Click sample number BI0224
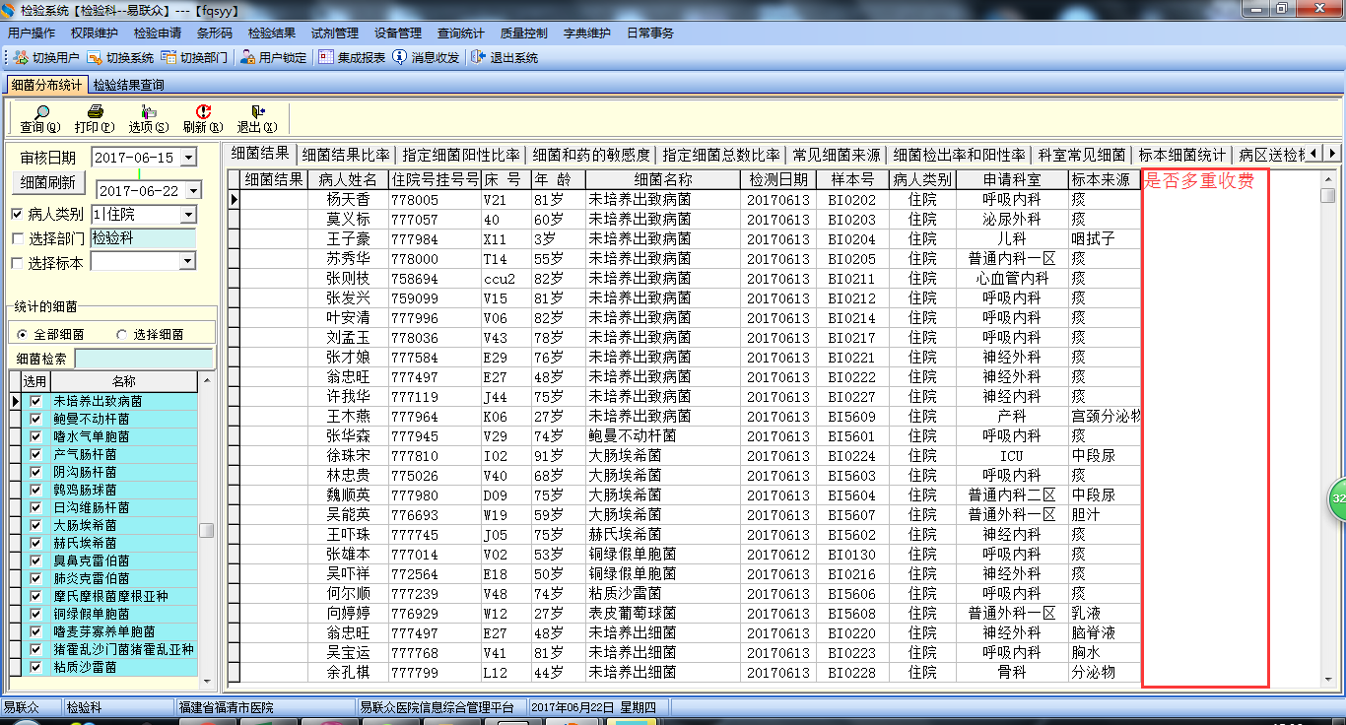Image resolution: width=1346 pixels, height=725 pixels. click(851, 455)
